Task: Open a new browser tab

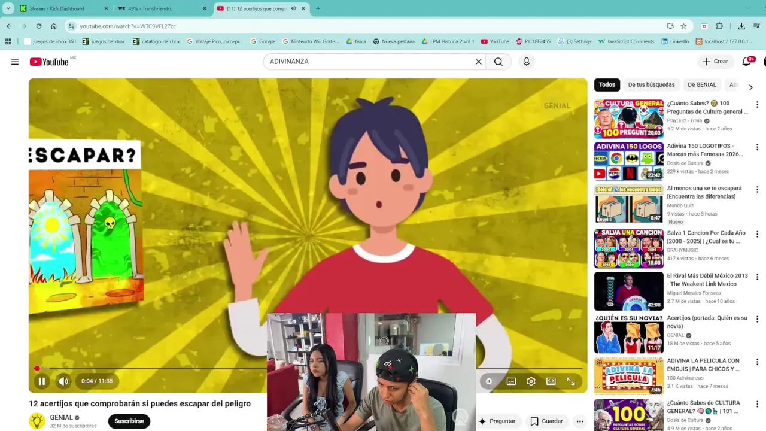Action: 318,8
